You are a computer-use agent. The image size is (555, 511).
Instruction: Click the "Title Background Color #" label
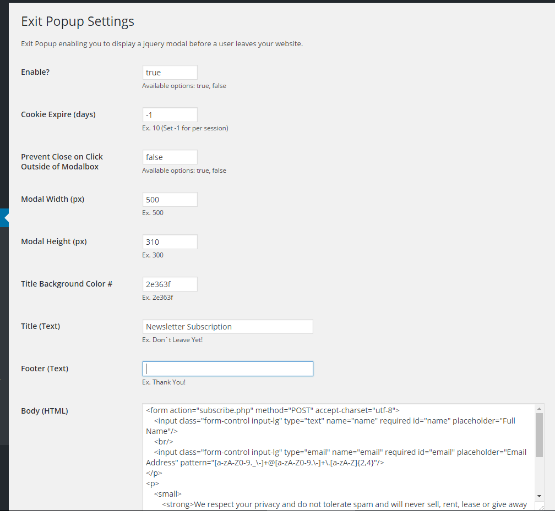coord(67,284)
